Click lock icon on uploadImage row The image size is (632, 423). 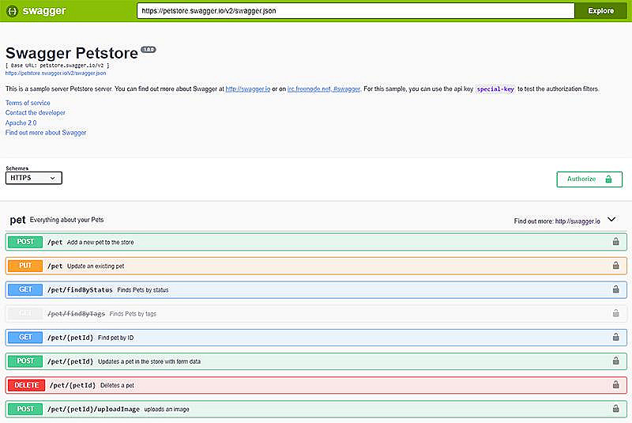[615, 409]
